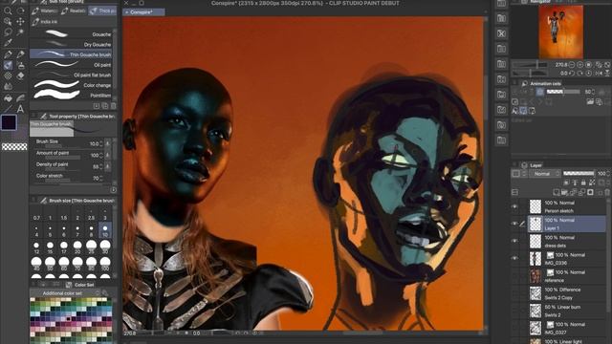This screenshot has height=344, width=612.
Task: Open the Layer panel menu icon
Action: pos(514,165)
